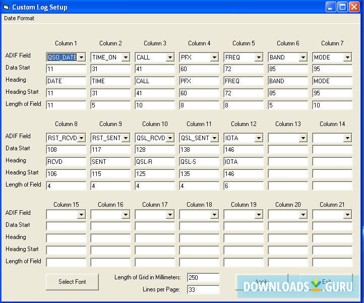Open the PFX ADIF Field dropdown

214,57
